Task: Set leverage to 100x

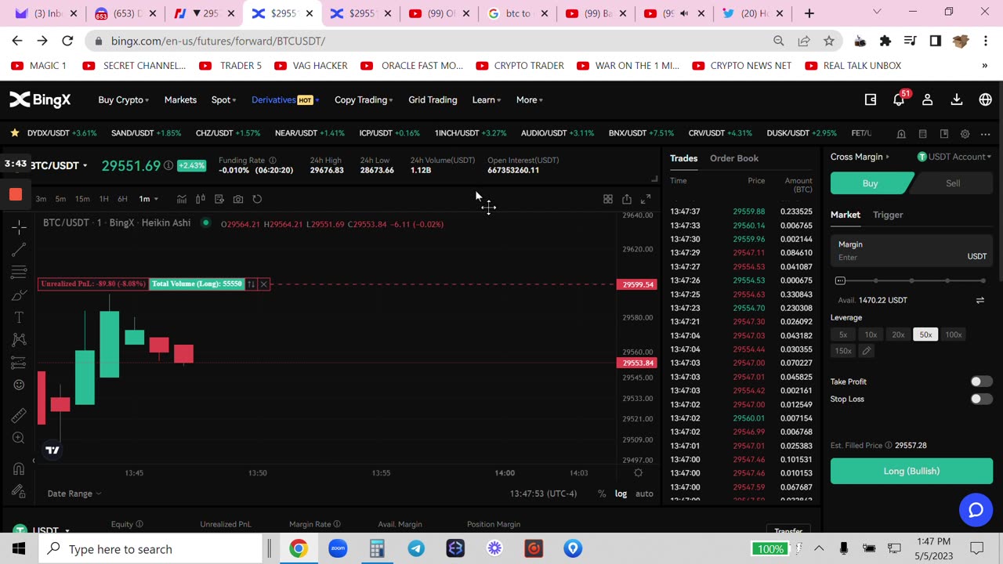Action: tap(953, 334)
